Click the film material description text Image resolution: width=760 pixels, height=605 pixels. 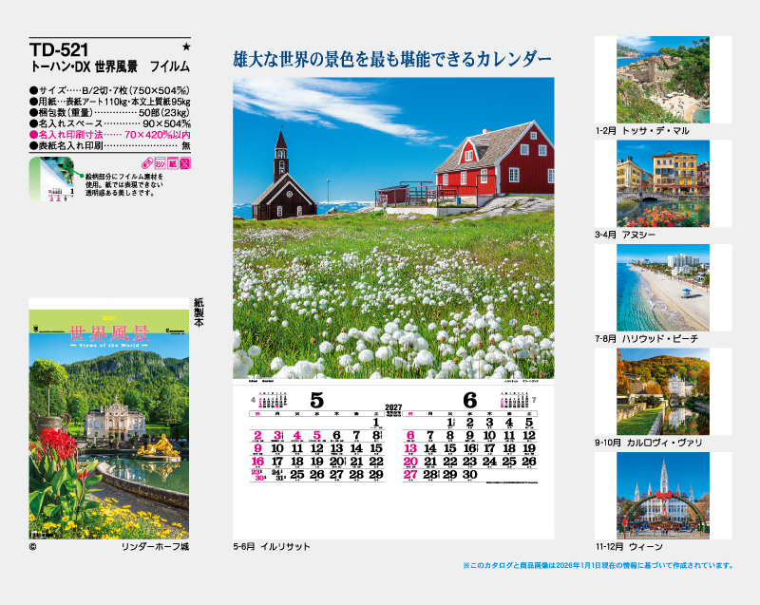(124, 184)
